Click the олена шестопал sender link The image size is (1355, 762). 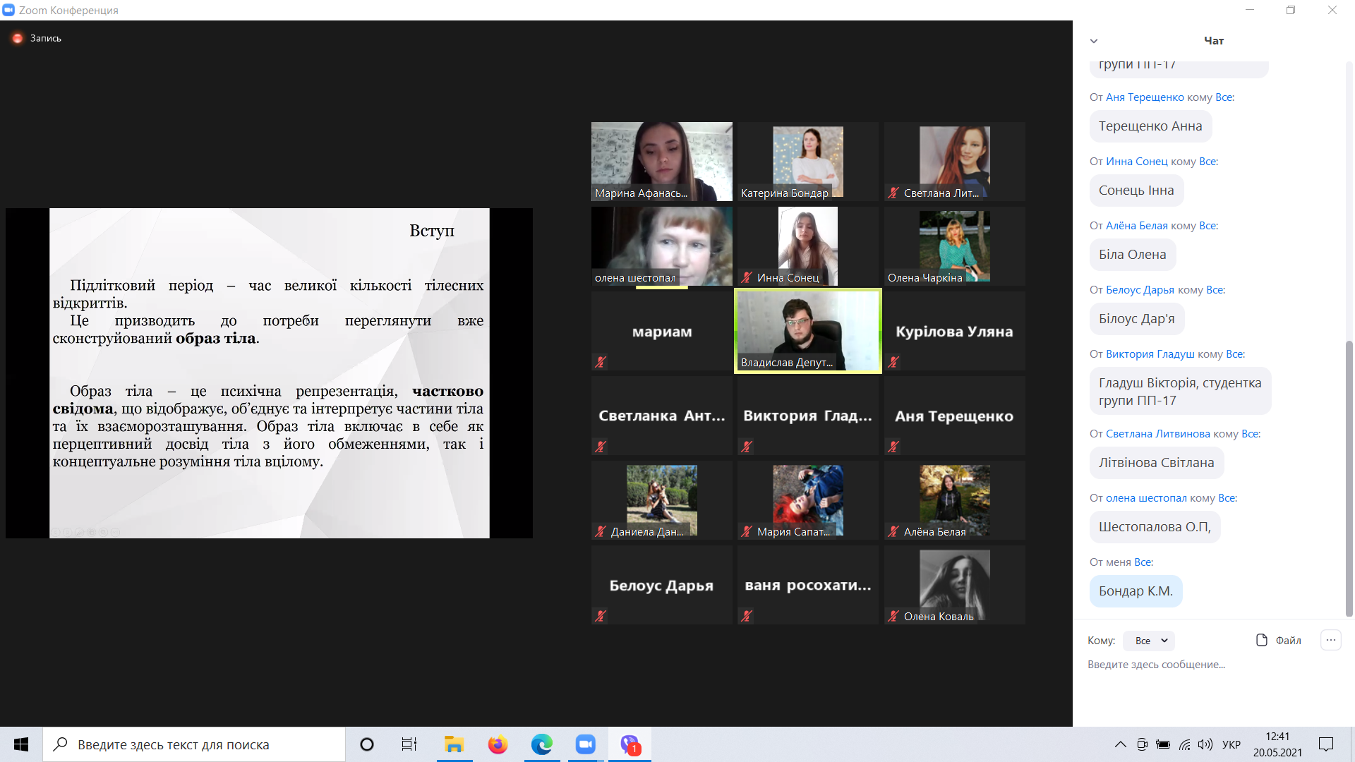coord(1146,498)
